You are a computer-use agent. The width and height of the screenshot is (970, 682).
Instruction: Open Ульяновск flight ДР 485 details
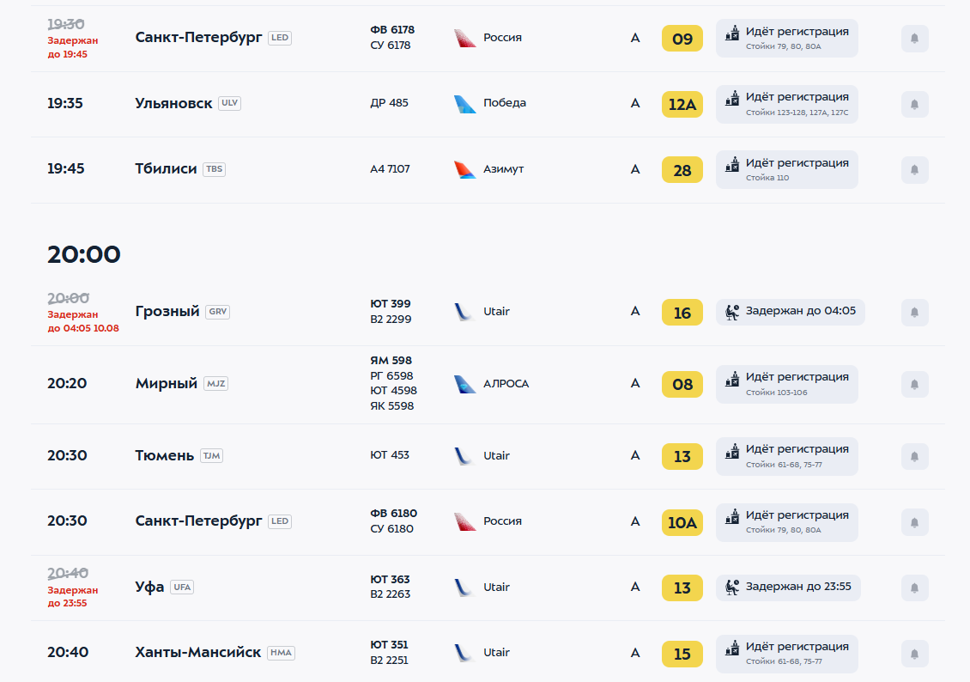[488, 104]
